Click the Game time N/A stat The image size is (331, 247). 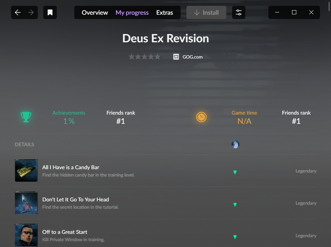(244, 117)
